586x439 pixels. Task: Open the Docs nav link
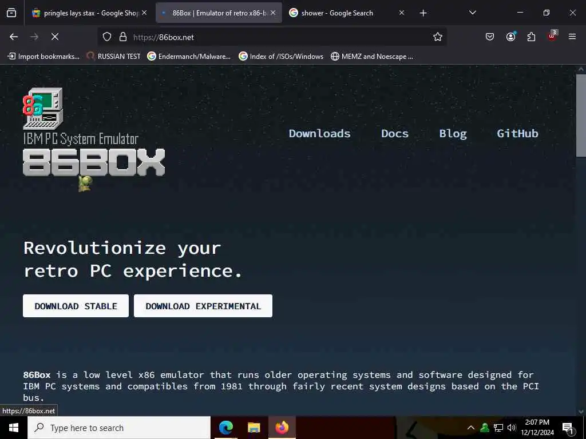click(x=395, y=134)
